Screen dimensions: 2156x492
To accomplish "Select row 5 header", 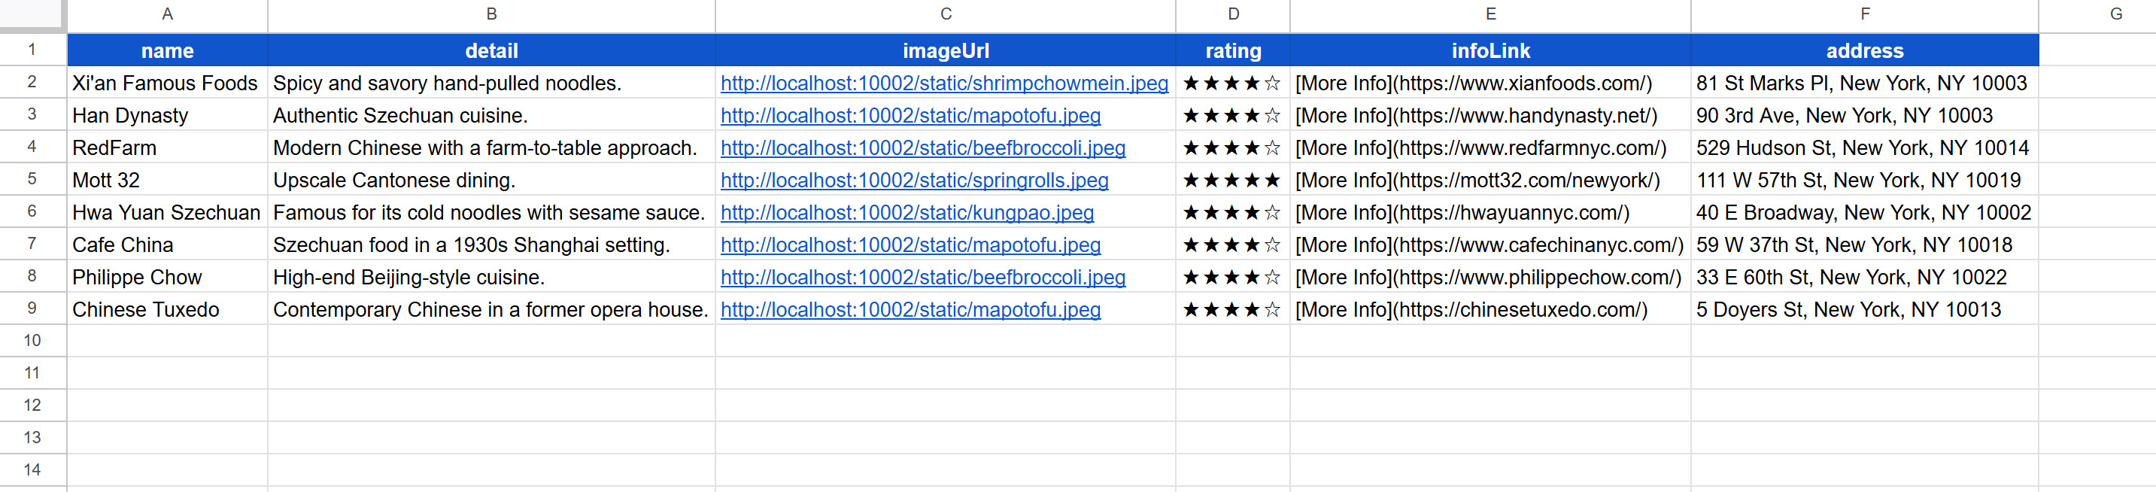I will point(32,180).
